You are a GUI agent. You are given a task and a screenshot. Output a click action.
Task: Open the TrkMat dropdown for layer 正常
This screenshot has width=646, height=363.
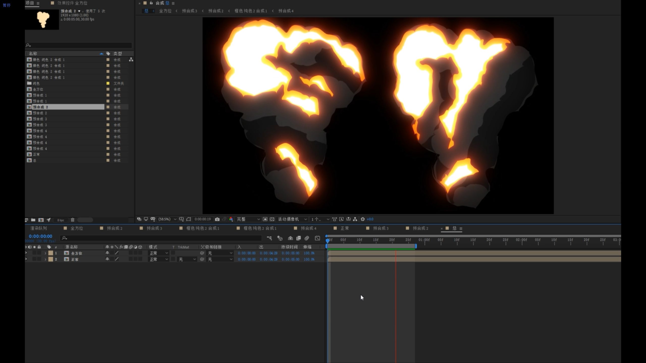pos(187,259)
